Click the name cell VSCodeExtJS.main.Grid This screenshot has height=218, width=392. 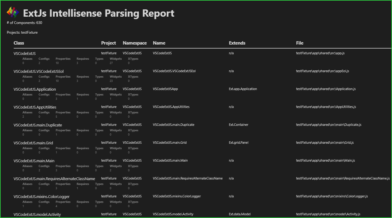tap(170, 143)
